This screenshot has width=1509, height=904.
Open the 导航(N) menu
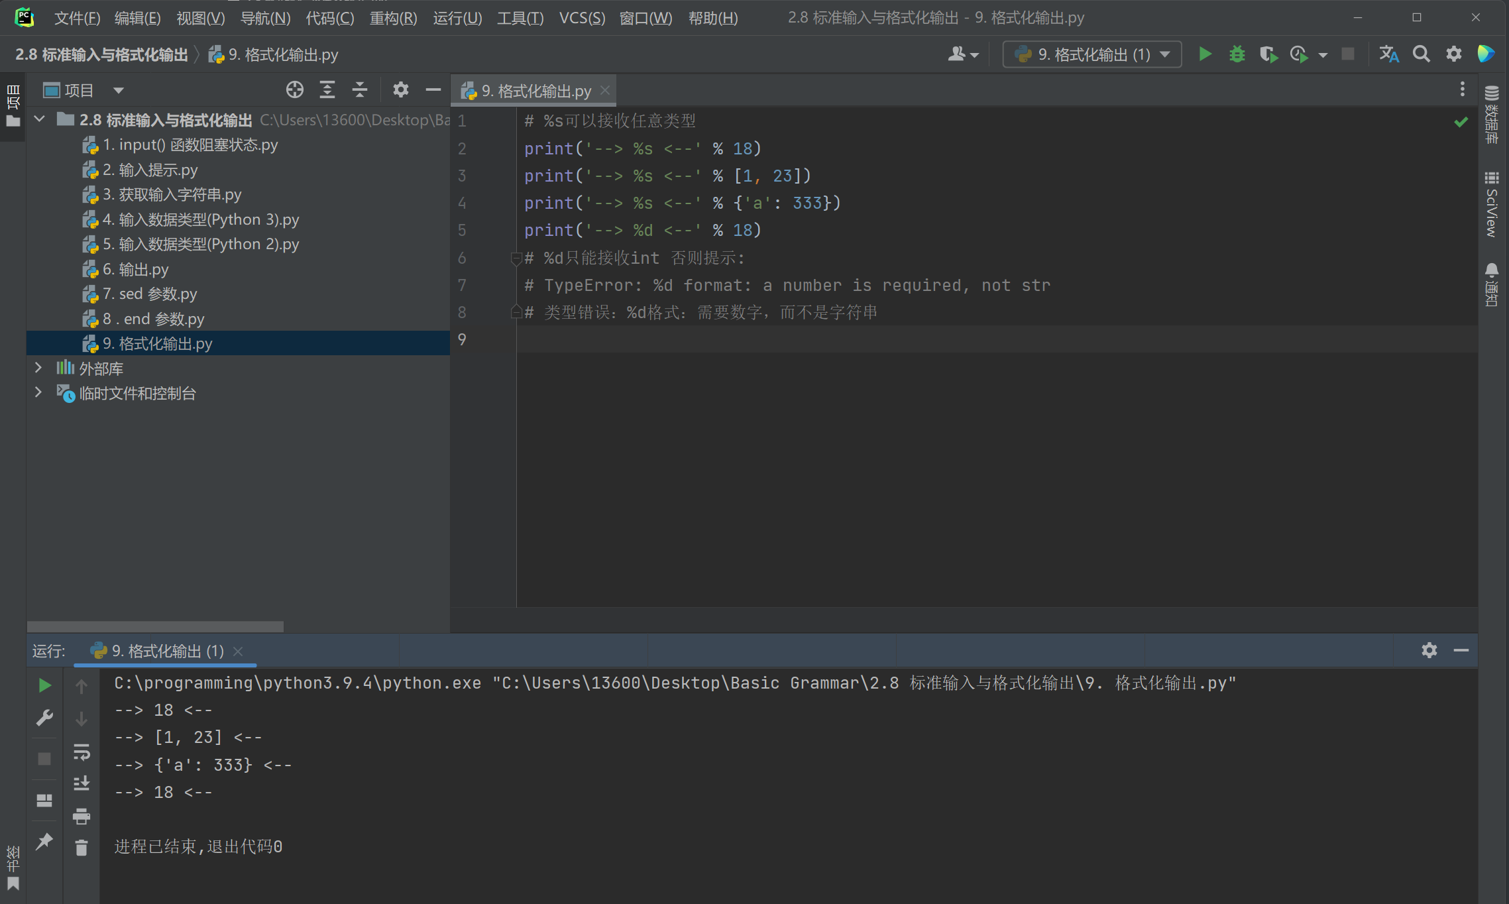pyautogui.click(x=265, y=18)
